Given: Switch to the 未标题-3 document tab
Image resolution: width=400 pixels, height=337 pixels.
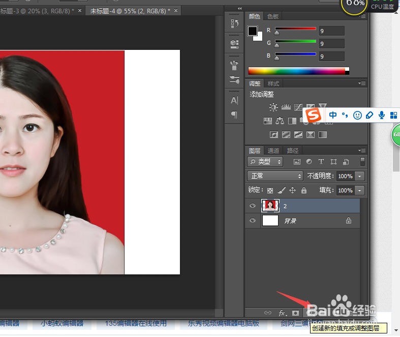Looking at the screenshot, I should tap(37, 11).
